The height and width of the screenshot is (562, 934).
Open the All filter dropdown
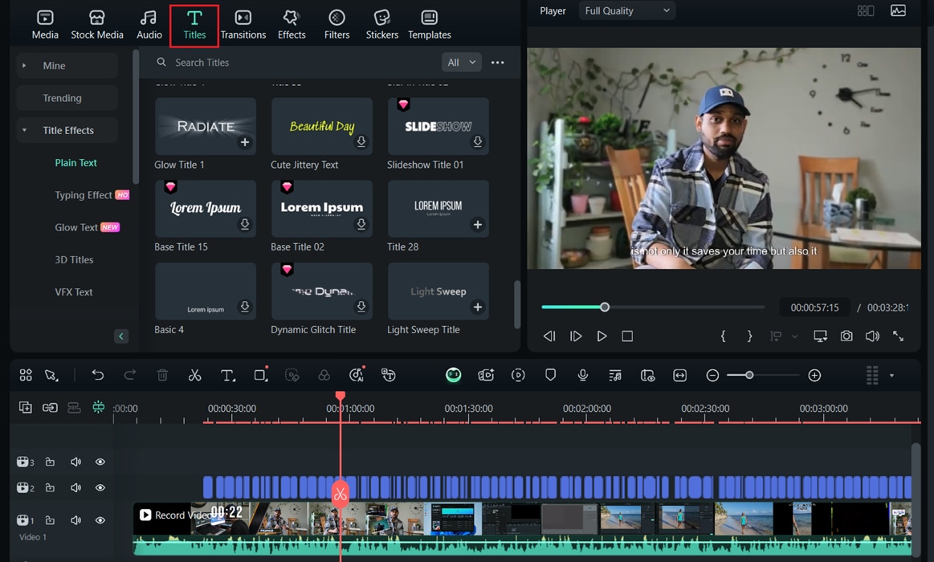[461, 63]
